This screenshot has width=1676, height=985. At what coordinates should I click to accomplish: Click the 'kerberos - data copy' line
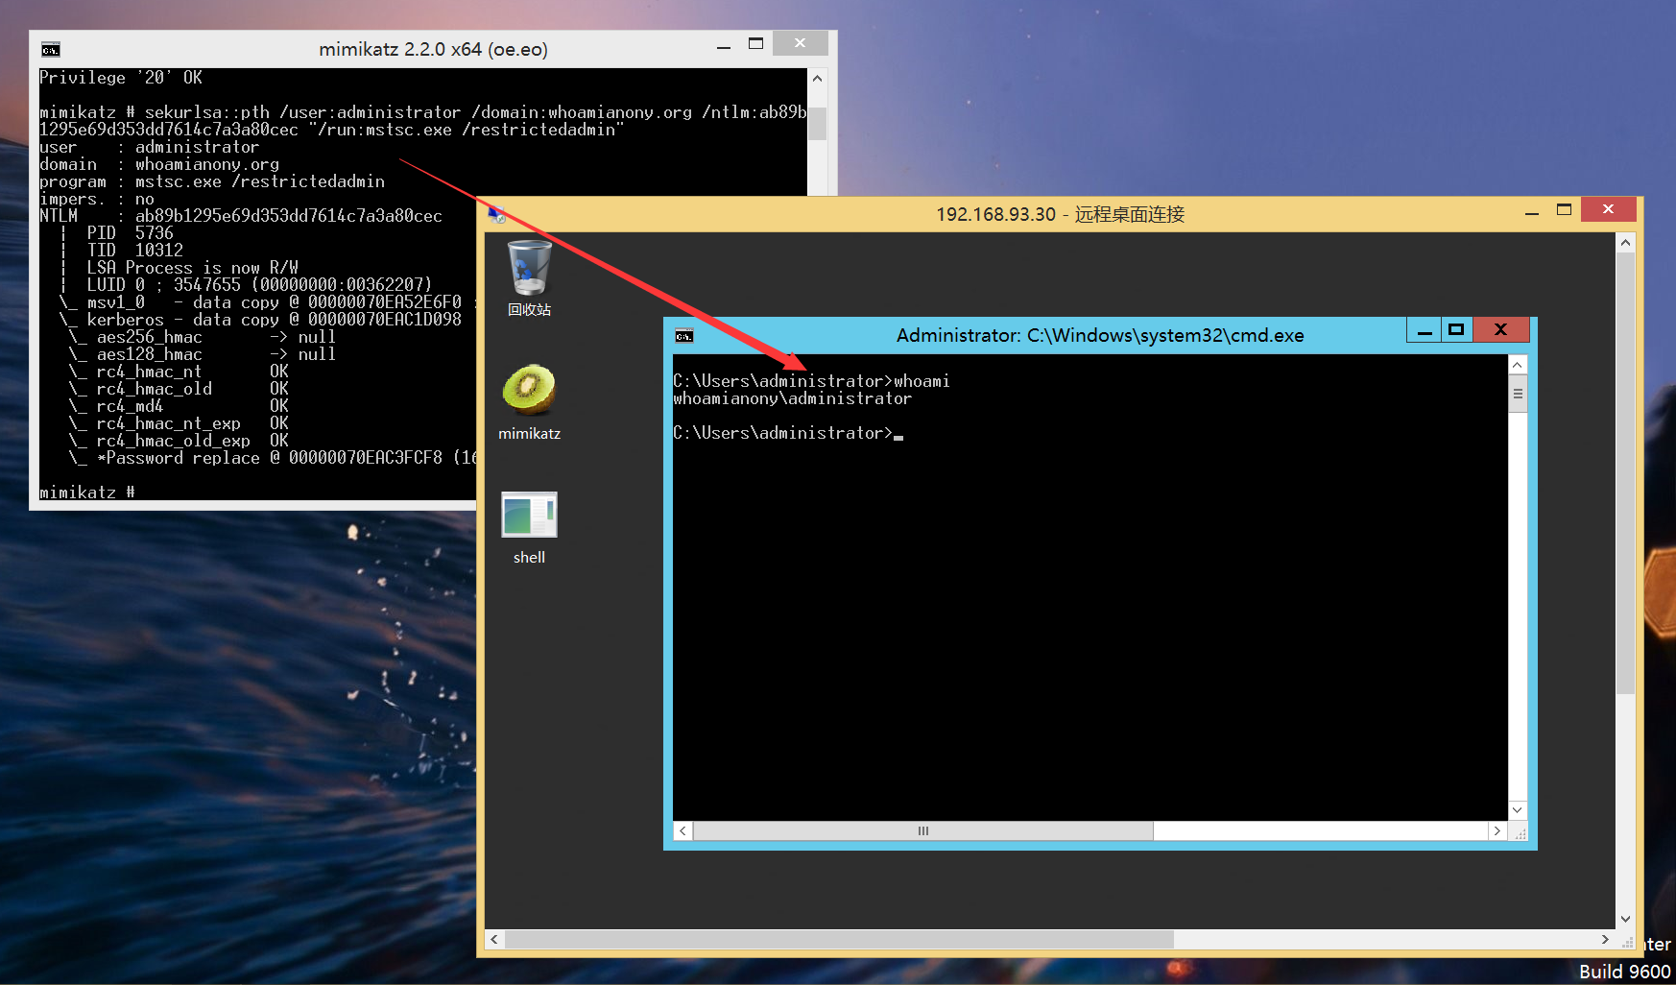coord(260,320)
